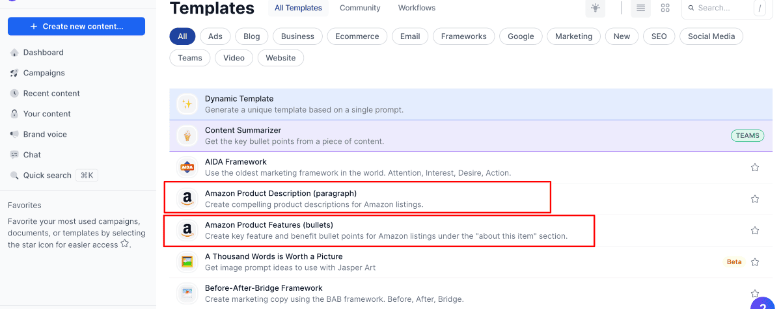Open the Dynamic Template sparkle icon
The height and width of the screenshot is (309, 781).
tap(187, 104)
